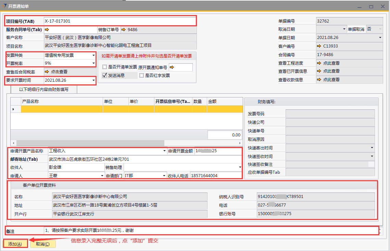Enable the 是否开清单发票 checkbox
390x251 pixels.
(x=105, y=67)
